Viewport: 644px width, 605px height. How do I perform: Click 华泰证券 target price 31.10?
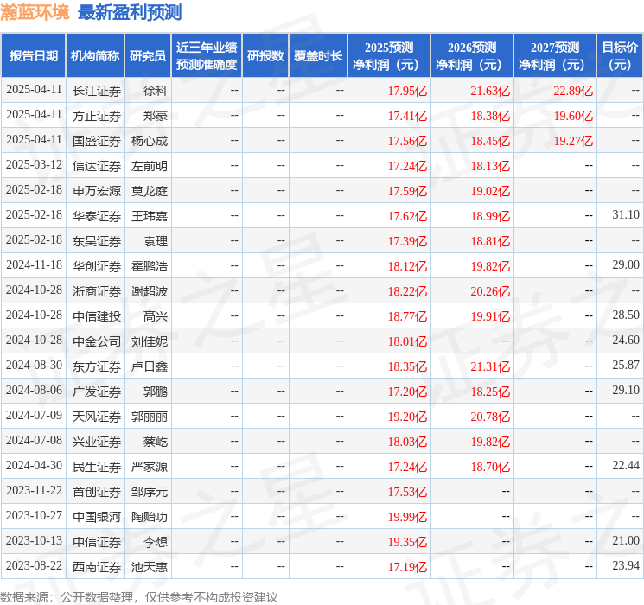pos(625,215)
